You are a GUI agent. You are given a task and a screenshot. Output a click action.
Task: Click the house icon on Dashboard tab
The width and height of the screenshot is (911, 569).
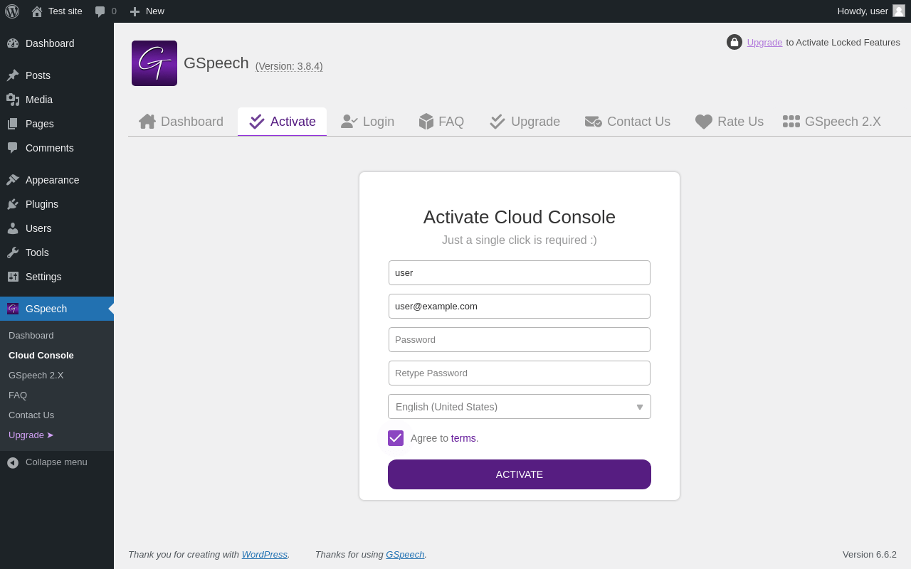147,122
